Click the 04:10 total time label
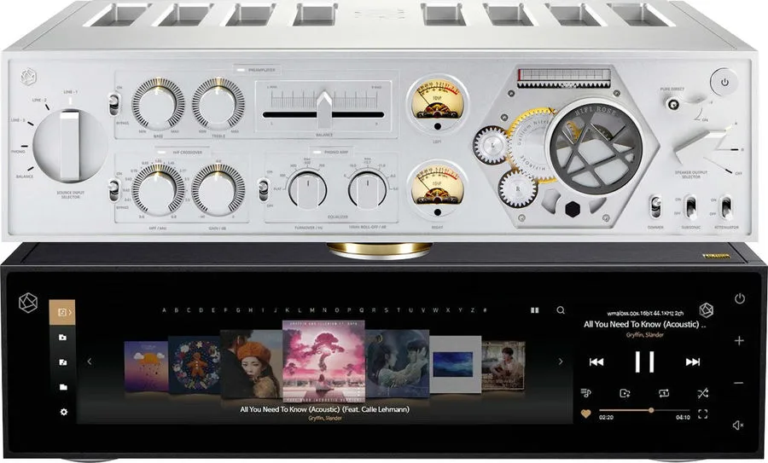 683,418
